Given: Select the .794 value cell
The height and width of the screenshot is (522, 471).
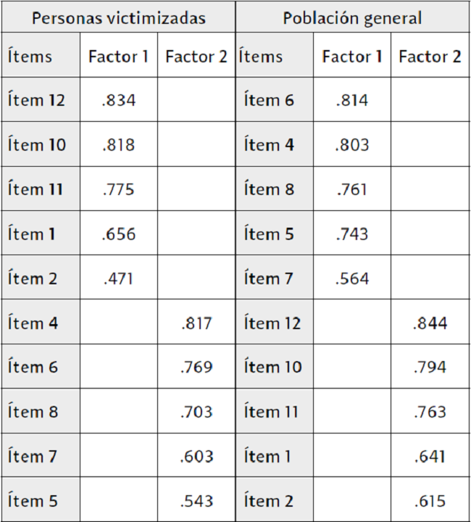Looking at the screenshot, I should click(430, 368).
